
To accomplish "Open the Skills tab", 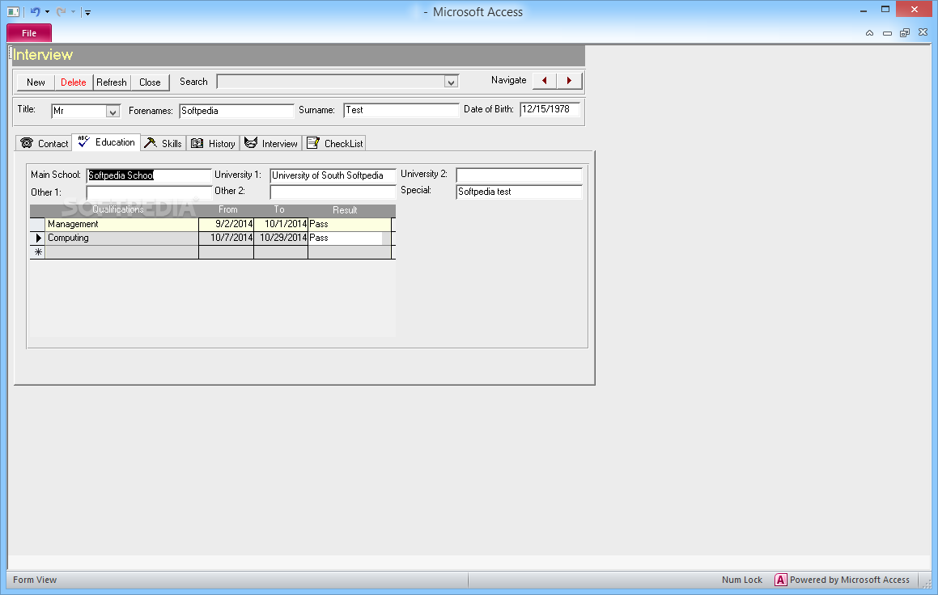I will click(x=163, y=143).
